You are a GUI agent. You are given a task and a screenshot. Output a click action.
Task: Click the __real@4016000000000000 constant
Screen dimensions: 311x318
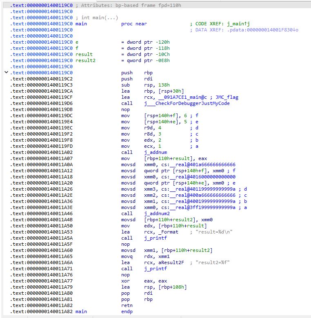point(203,177)
